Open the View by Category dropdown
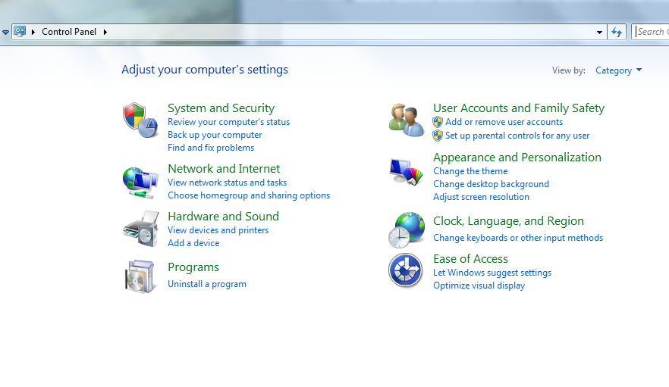The width and height of the screenshot is (669, 387). 618,70
